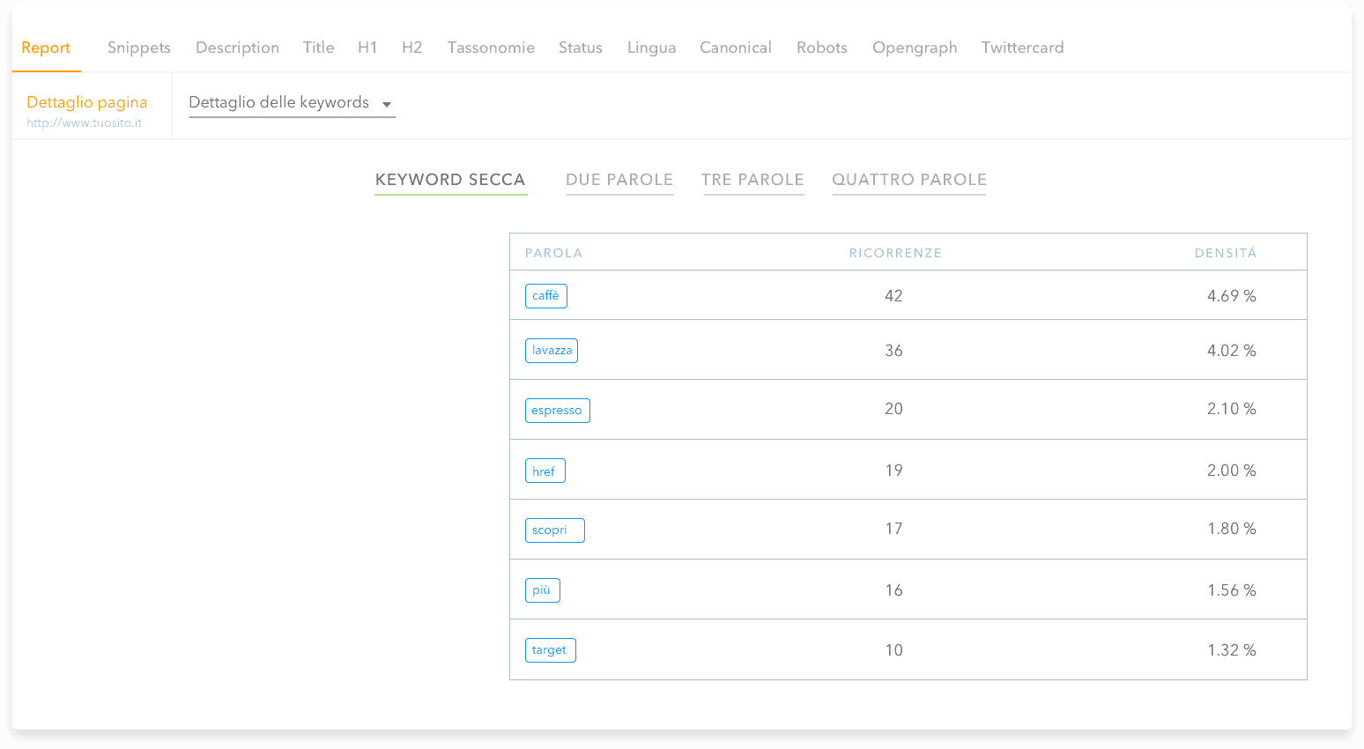Click Dettaglio pagina heading
This screenshot has width=1364, height=749.
[x=87, y=102]
